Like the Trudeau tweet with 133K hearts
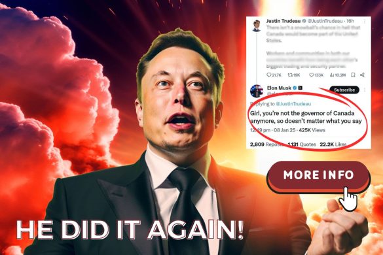 pyautogui.click(x=312, y=75)
